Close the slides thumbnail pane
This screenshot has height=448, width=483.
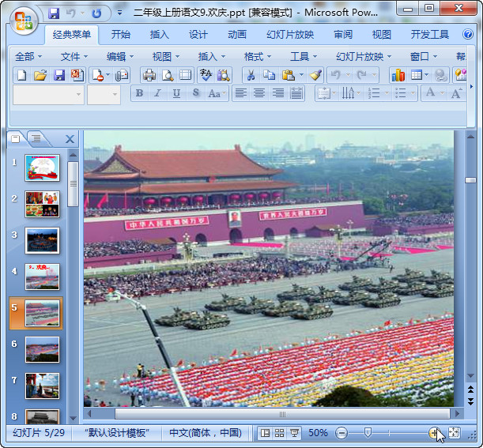(70, 139)
